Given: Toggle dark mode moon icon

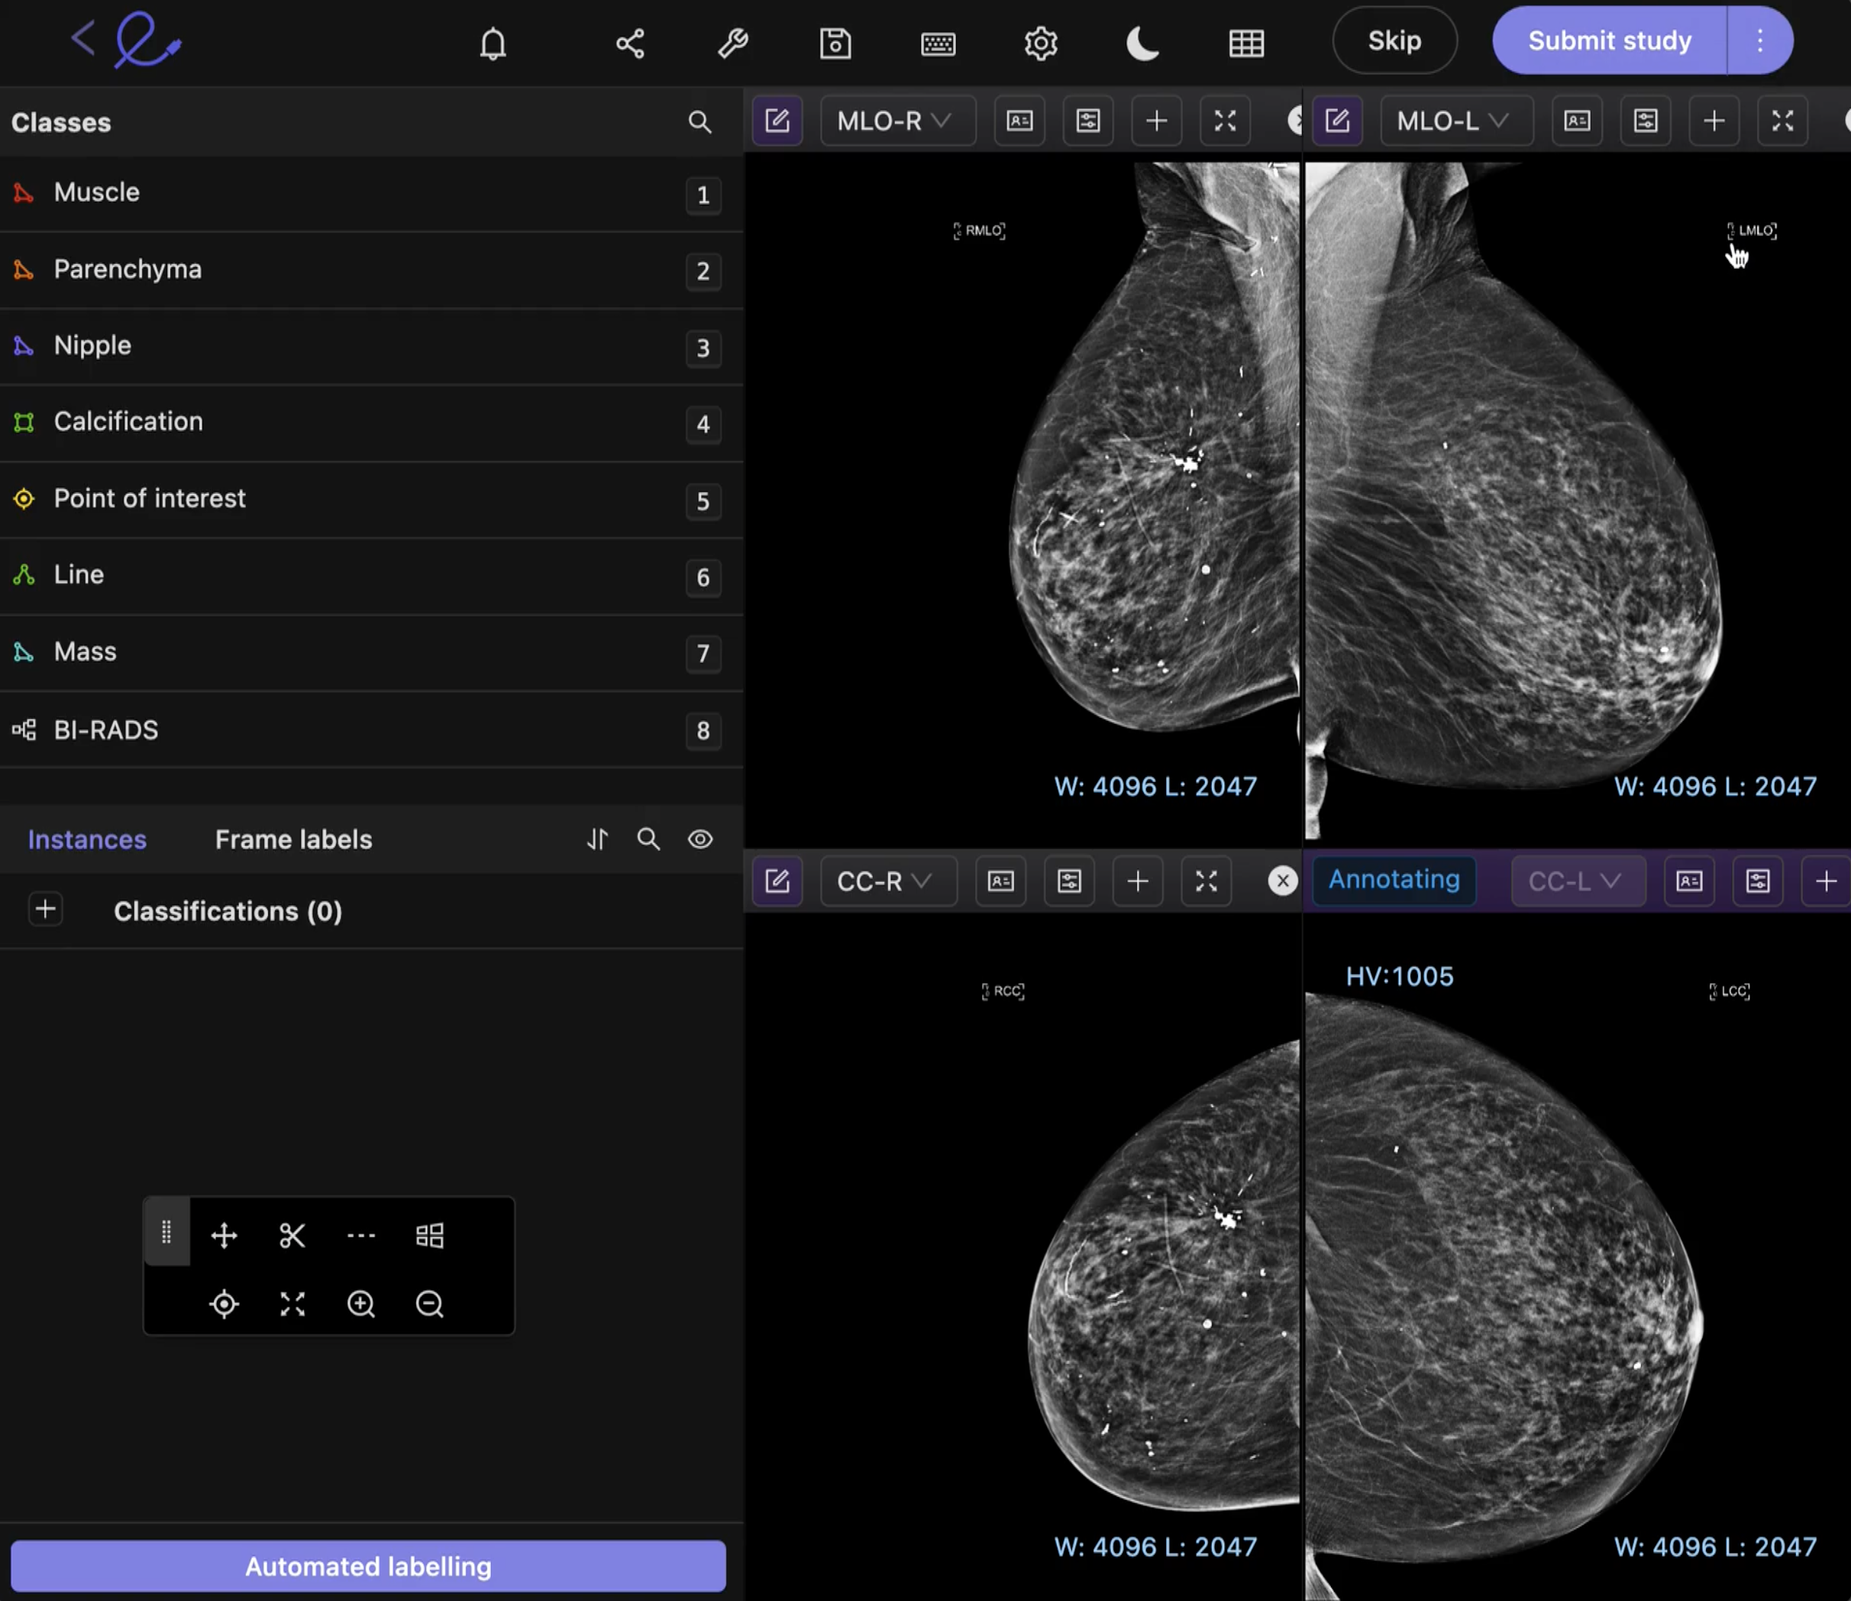Looking at the screenshot, I should [1142, 43].
